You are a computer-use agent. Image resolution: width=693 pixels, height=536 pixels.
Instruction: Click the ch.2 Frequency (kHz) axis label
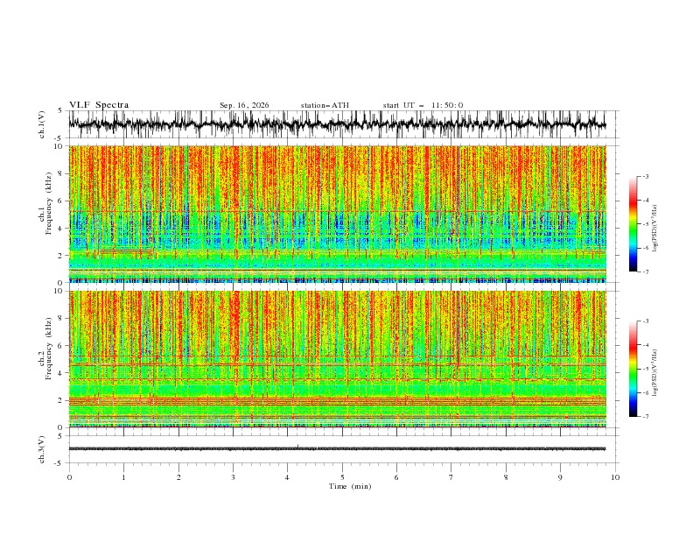pos(45,359)
